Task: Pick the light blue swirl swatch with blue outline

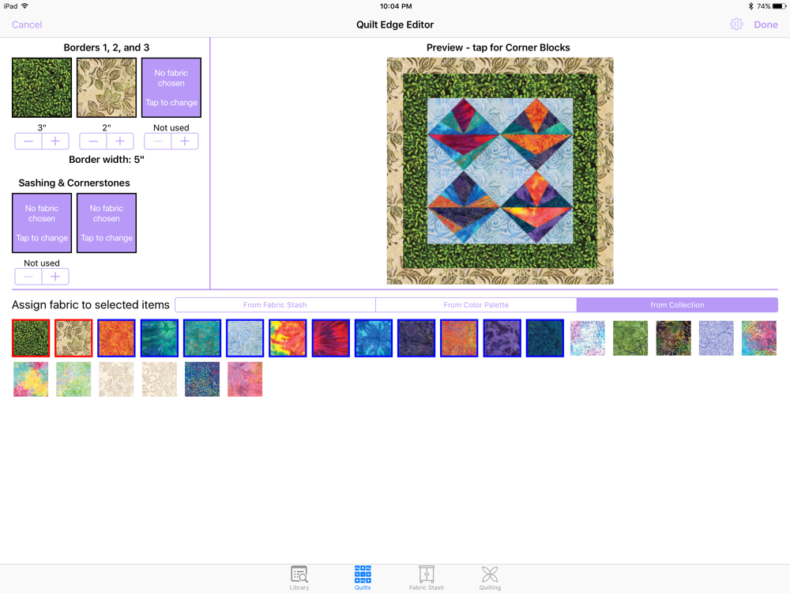Action: click(245, 338)
